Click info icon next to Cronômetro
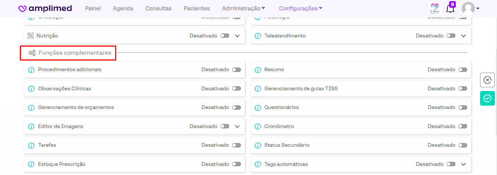497x175 pixels. click(x=258, y=127)
